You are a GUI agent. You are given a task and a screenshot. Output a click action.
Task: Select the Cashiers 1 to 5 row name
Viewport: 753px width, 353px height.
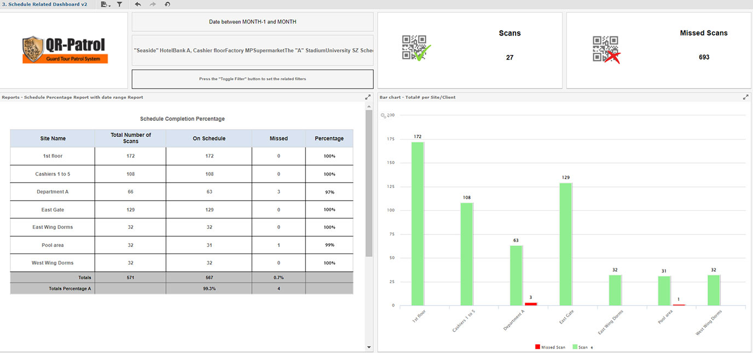click(x=53, y=174)
